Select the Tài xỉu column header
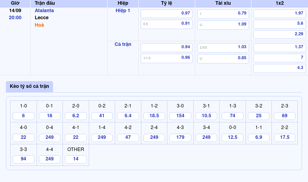Viewport: 308px width, 182px height. pos(223,3)
